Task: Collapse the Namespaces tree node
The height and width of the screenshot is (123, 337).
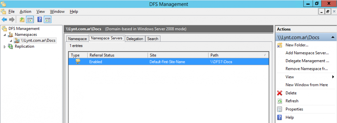Action: point(5,35)
